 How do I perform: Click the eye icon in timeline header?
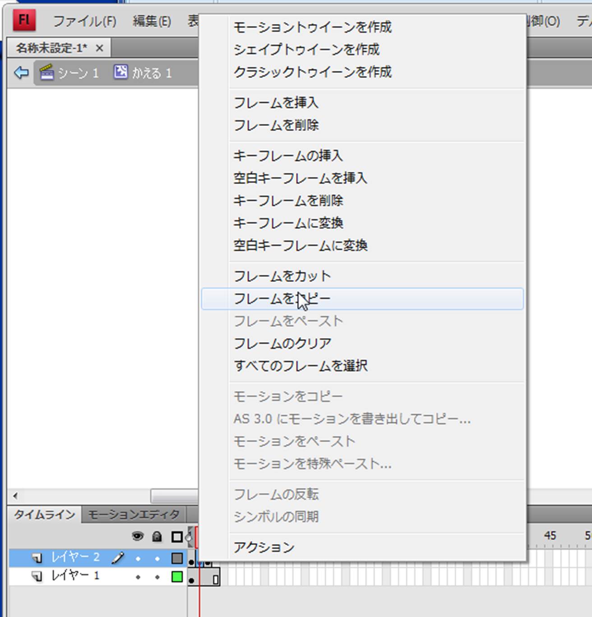click(x=138, y=536)
